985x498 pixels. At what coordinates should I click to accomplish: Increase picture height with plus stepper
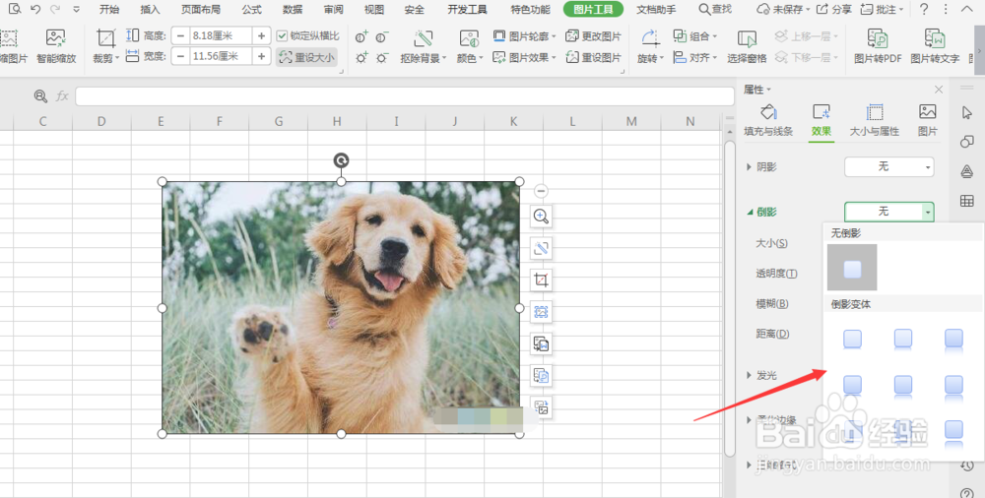pyautogui.click(x=261, y=35)
